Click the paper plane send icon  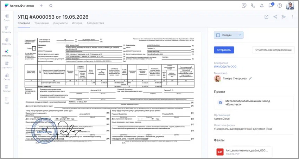(283, 17)
